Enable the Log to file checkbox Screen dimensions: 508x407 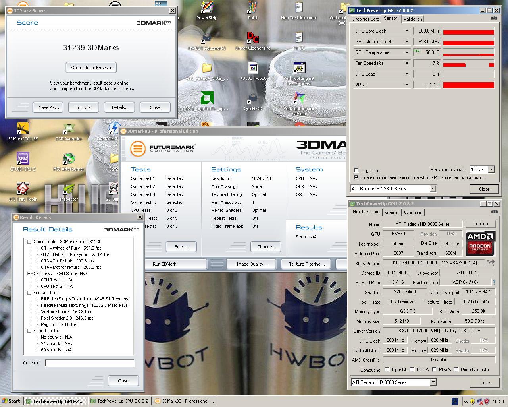click(356, 170)
